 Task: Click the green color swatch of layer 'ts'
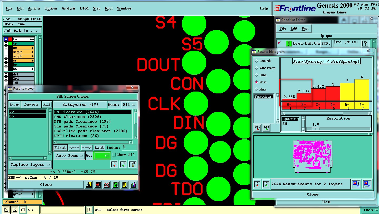point(10,44)
